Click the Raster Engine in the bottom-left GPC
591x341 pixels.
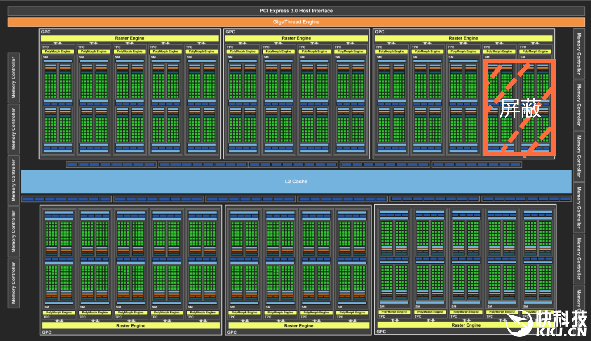(130, 326)
